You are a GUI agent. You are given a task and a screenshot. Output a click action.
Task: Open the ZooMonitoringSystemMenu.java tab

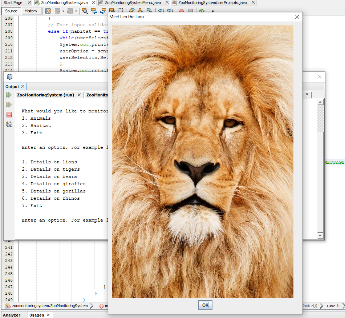point(133,3)
